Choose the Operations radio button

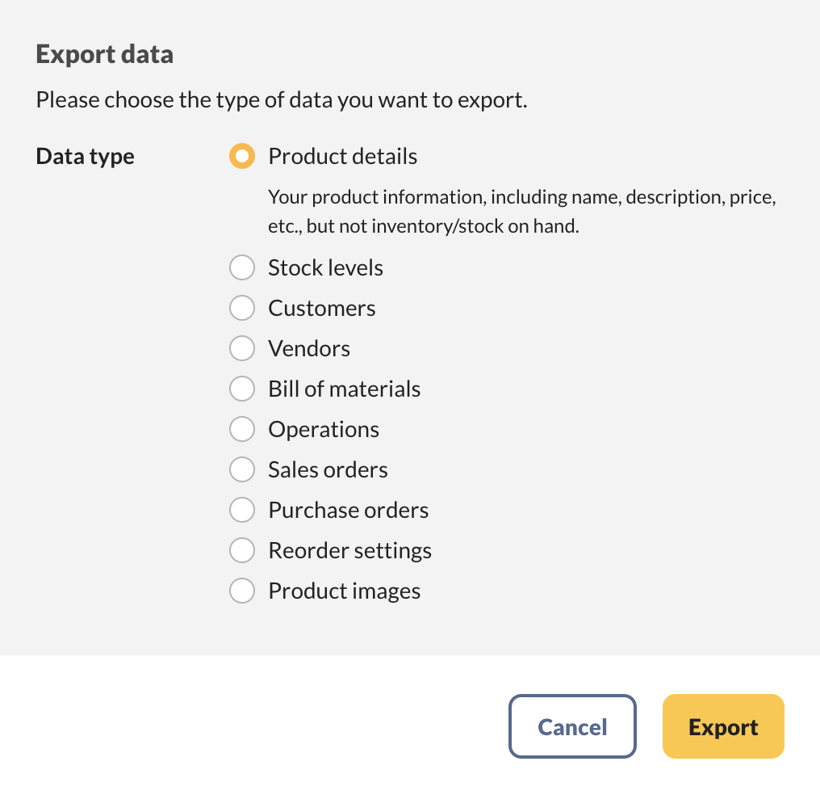point(242,429)
